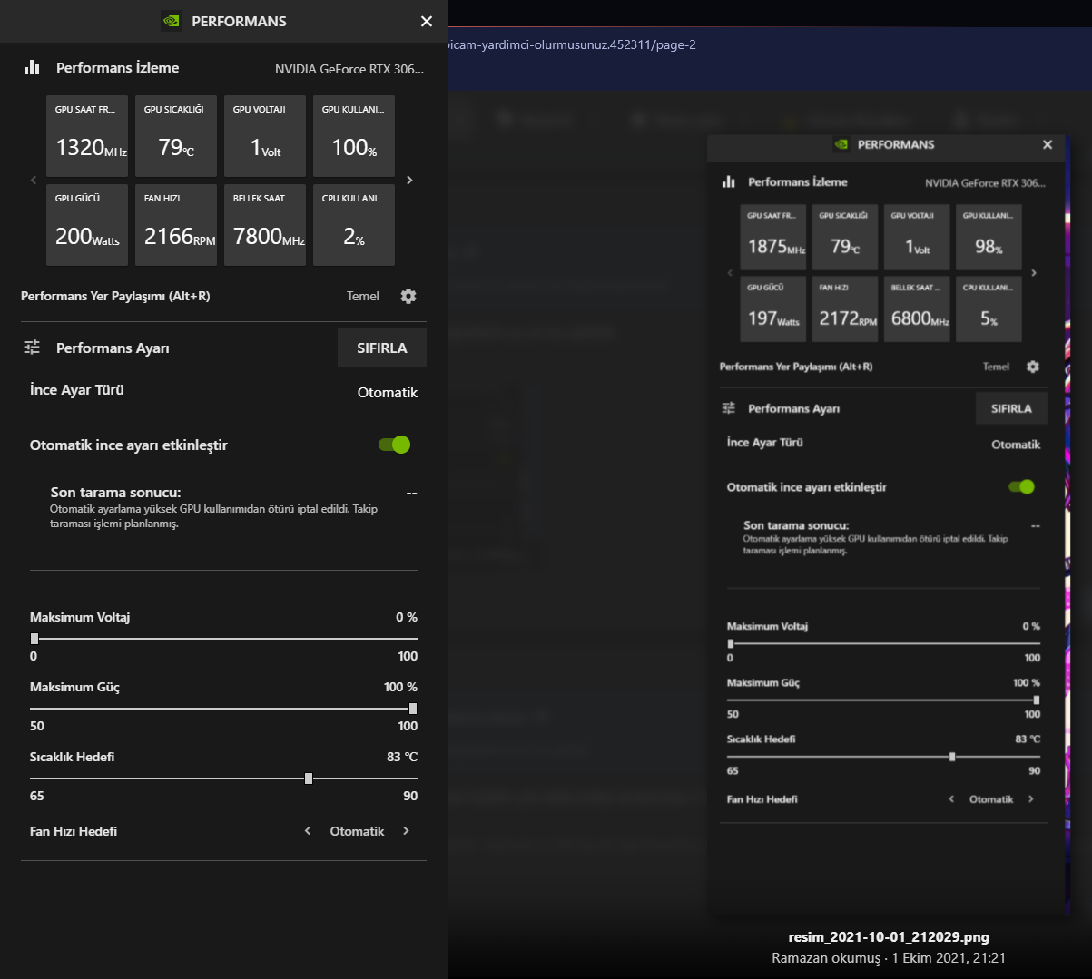Screen dimensions: 1092x979
Task: Click the NVIDIA logo in the live overlay header
Action: pos(171,21)
